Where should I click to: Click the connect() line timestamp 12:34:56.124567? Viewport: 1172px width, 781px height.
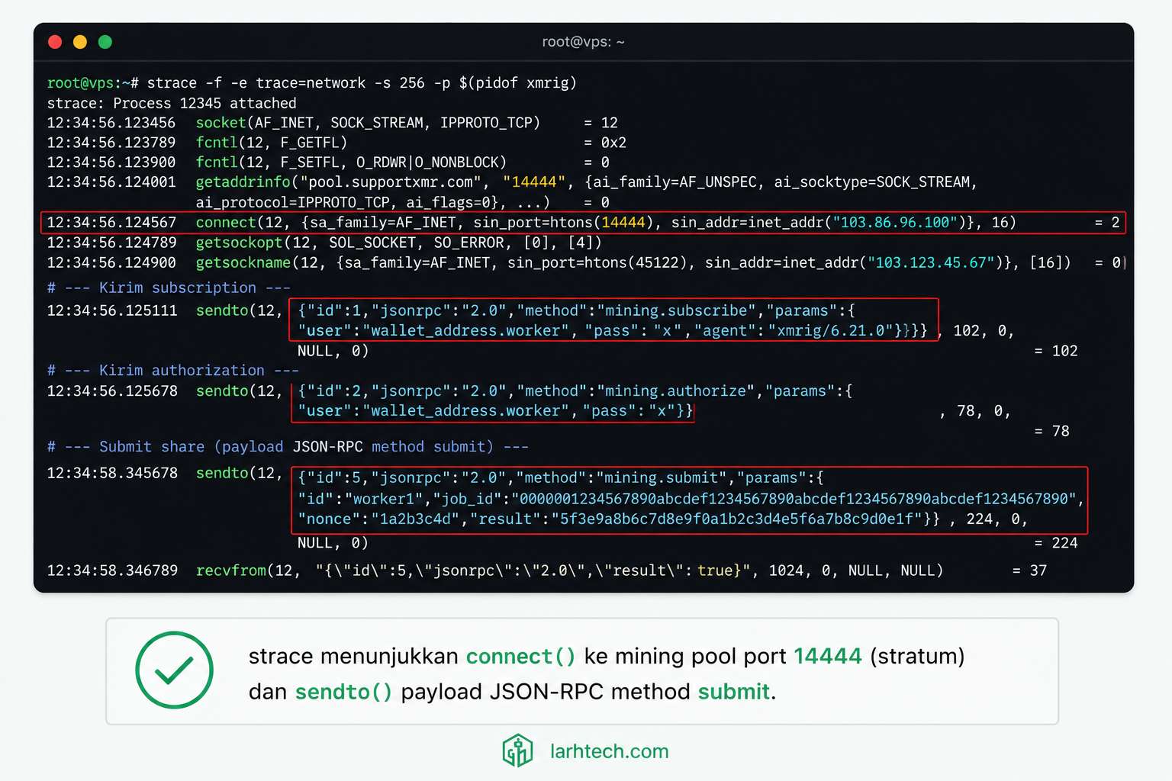(111, 223)
